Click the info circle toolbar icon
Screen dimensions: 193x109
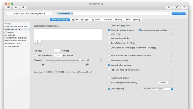(24, 7)
